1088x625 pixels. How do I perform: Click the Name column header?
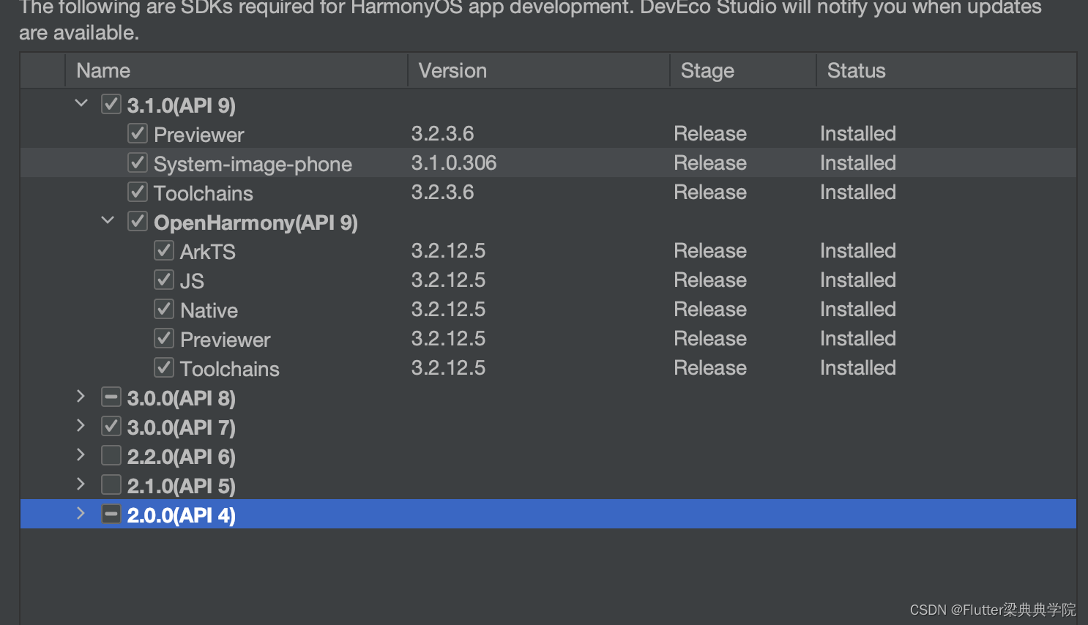(236, 70)
